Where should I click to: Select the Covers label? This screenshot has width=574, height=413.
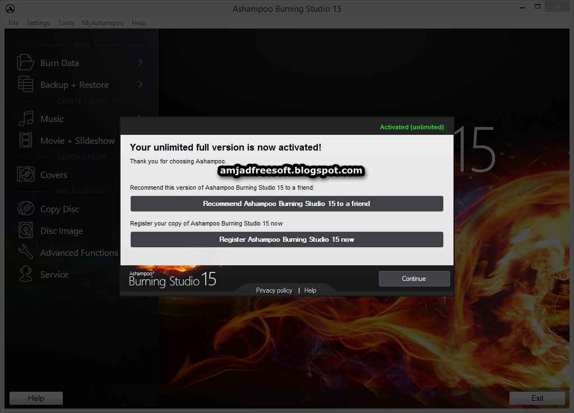[54, 175]
